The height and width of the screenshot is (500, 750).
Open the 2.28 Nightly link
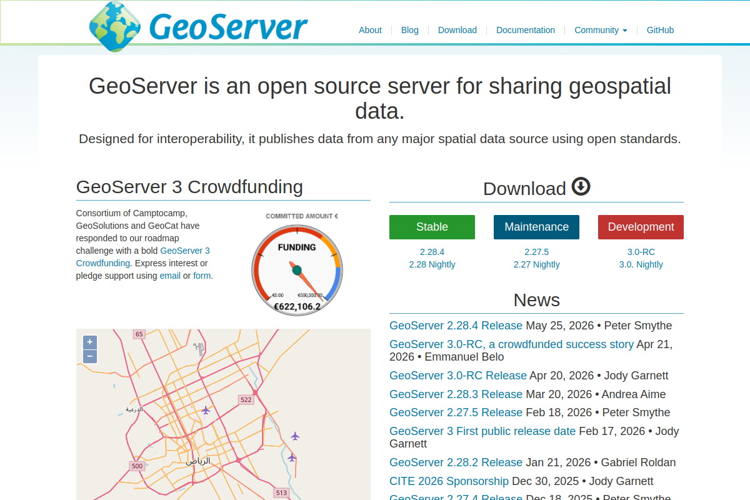pyautogui.click(x=432, y=264)
